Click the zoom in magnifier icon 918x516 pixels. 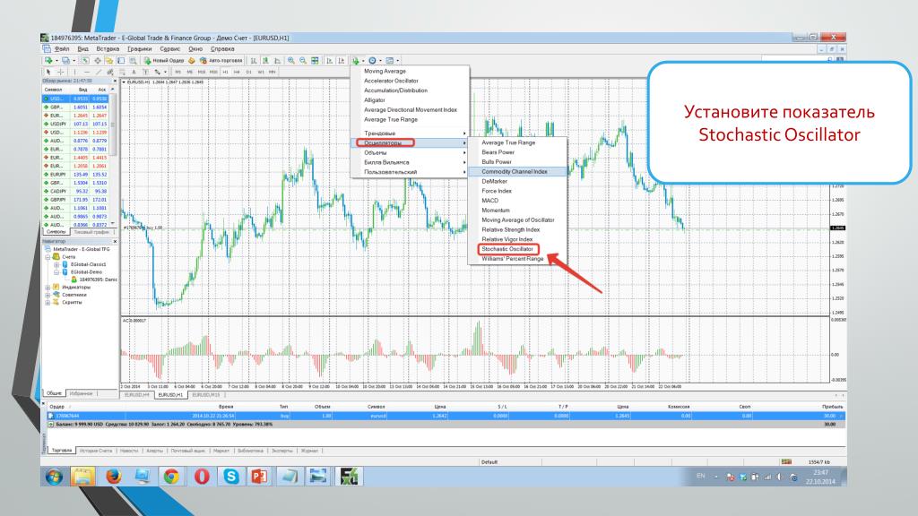(291, 60)
